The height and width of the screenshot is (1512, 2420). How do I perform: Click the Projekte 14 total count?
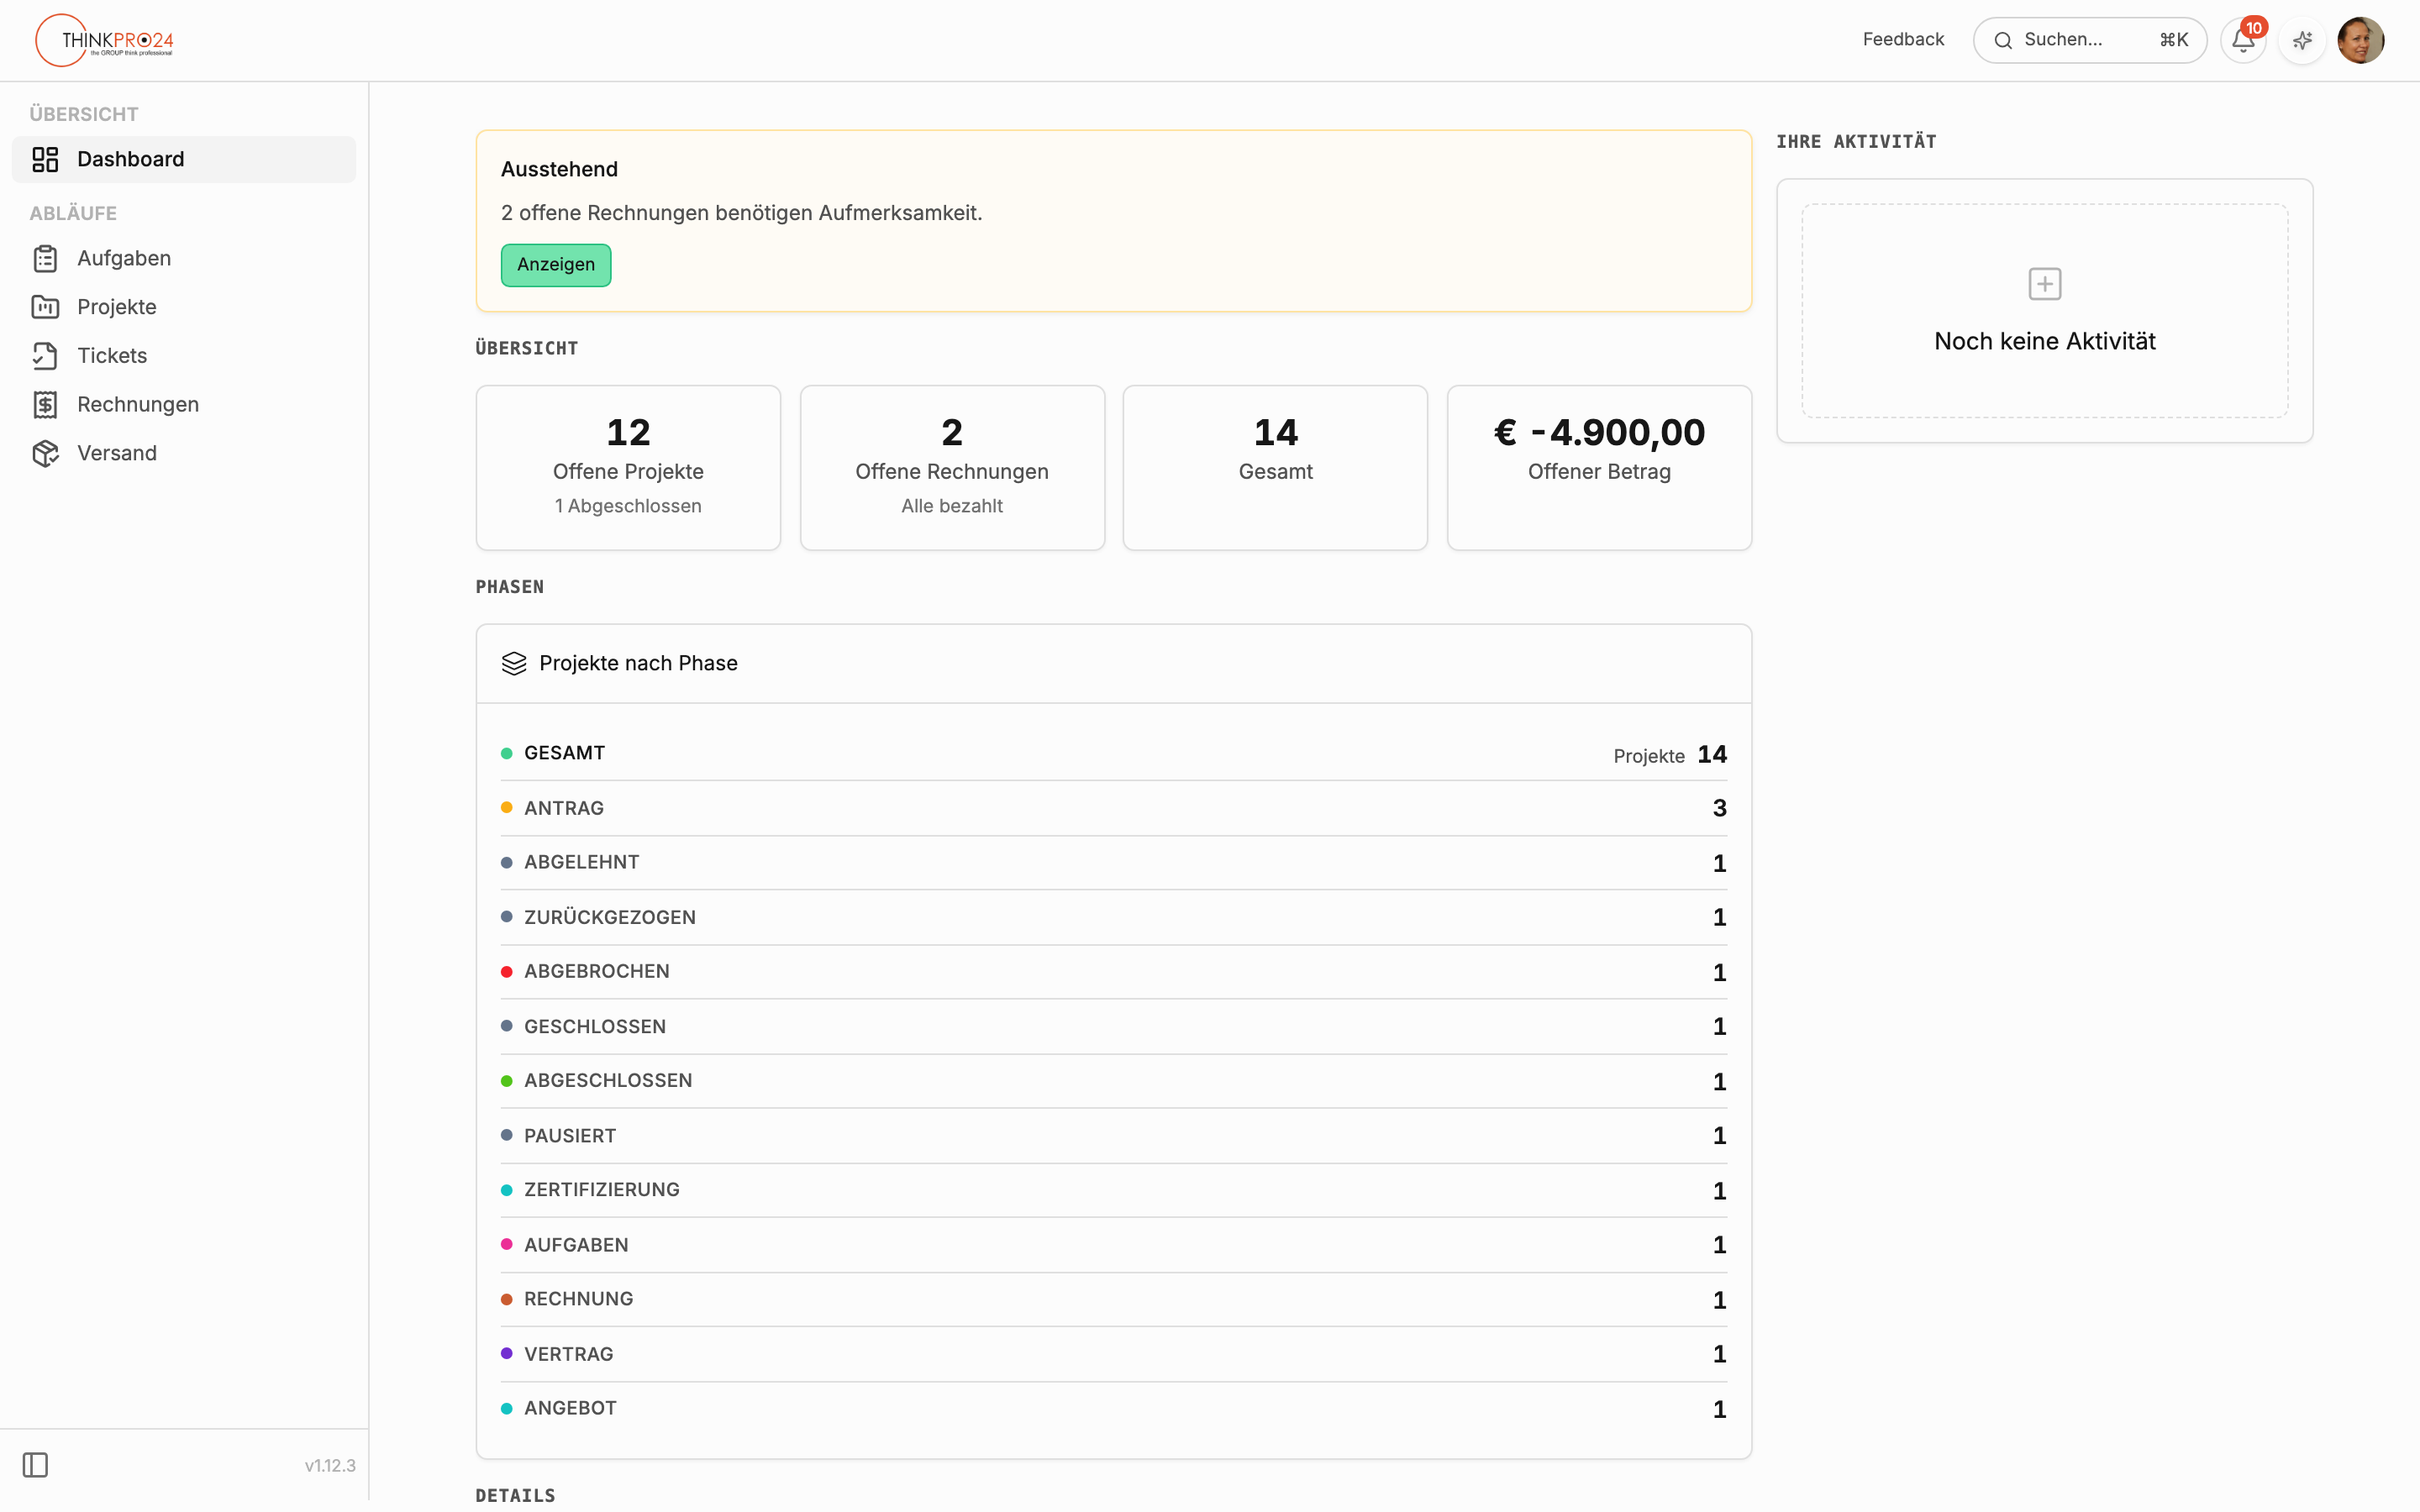[x=1670, y=755]
